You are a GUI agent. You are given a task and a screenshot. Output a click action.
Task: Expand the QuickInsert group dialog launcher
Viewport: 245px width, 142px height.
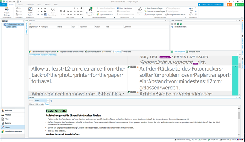tap(82, 17)
